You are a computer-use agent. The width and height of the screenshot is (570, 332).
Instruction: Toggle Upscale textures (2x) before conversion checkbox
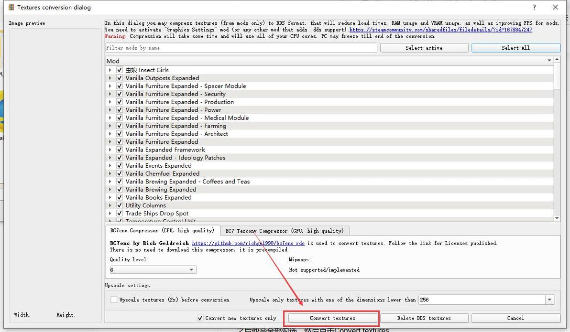[114, 300]
